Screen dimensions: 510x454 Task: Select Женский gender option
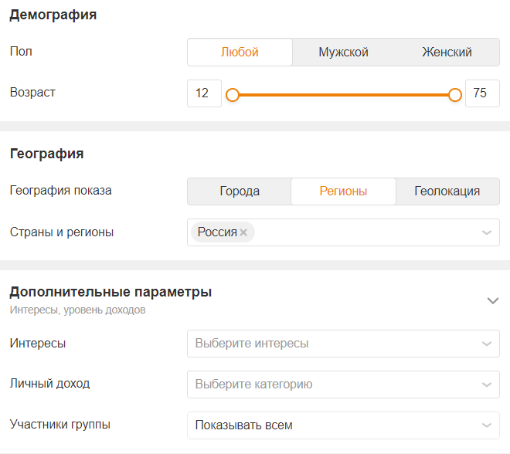point(447,53)
